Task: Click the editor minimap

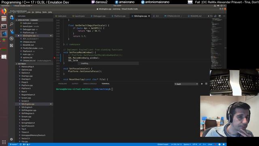Action: coord(218,43)
